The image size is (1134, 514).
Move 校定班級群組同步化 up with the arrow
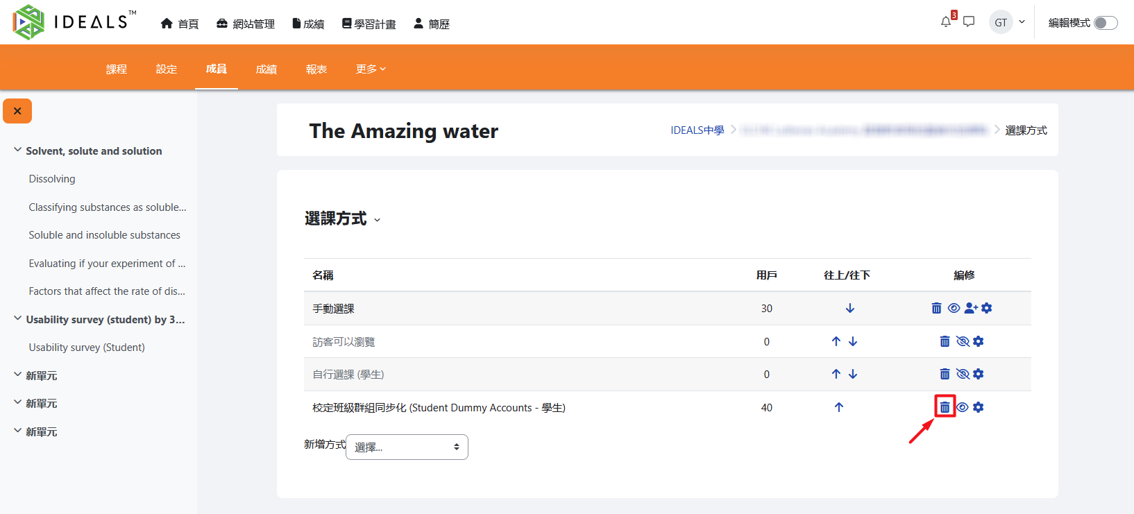(839, 407)
